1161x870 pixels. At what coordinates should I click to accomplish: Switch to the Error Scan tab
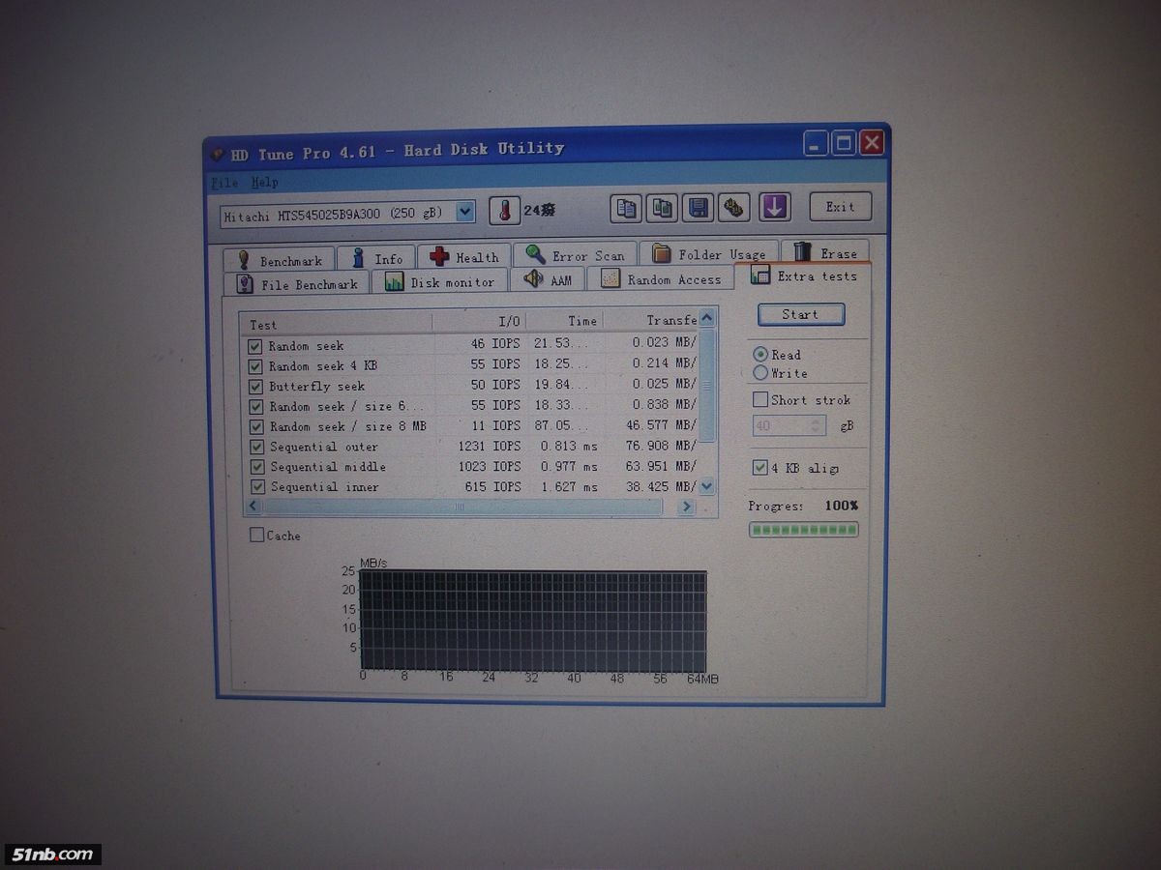(575, 255)
